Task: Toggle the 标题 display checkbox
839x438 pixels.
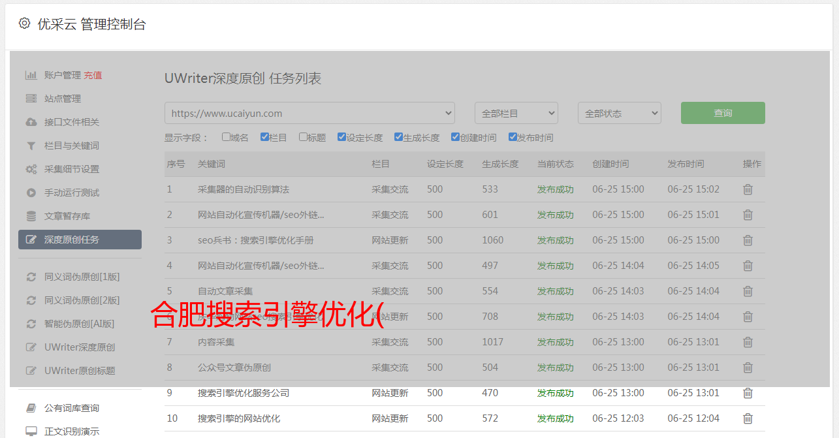Action: tap(303, 137)
